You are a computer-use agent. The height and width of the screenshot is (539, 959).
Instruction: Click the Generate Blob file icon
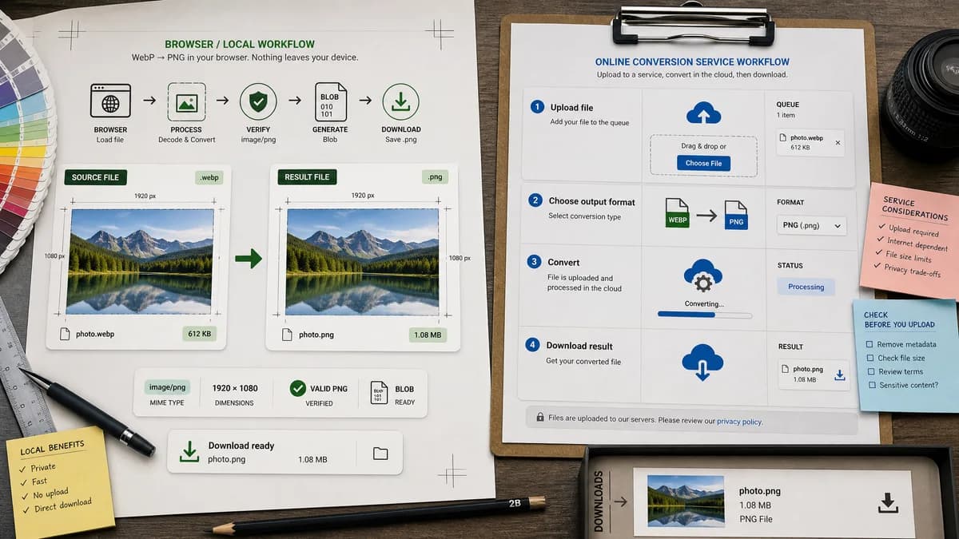point(330,102)
